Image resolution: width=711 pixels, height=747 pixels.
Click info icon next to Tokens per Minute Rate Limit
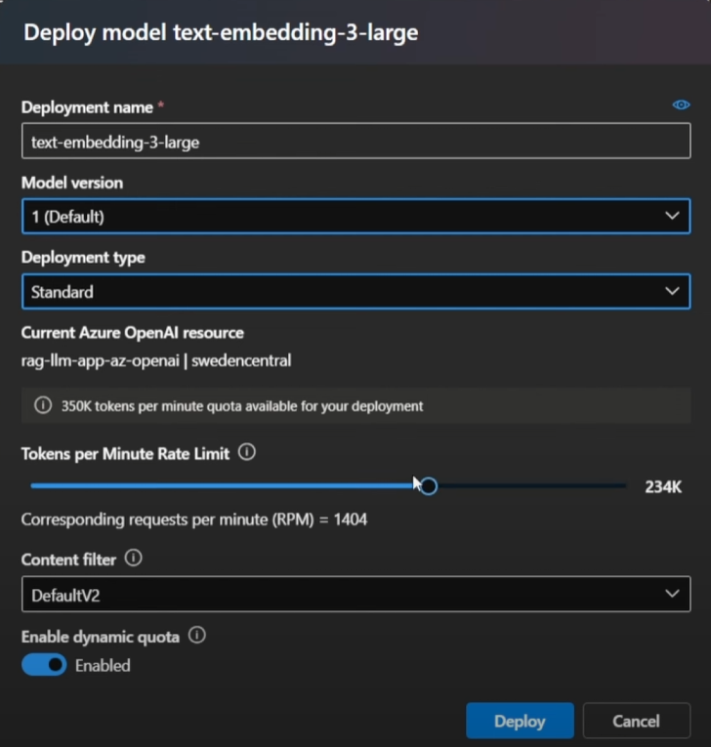point(247,452)
